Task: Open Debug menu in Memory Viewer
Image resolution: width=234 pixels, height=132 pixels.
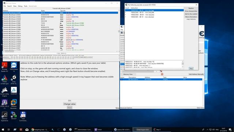Action: pos(20,6)
